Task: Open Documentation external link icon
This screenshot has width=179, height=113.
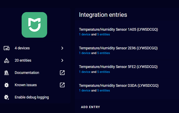Action: (62, 73)
